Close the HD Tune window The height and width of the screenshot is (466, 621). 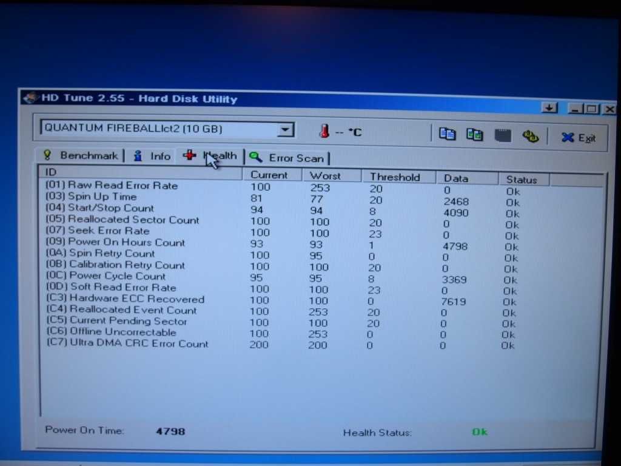tap(610, 109)
